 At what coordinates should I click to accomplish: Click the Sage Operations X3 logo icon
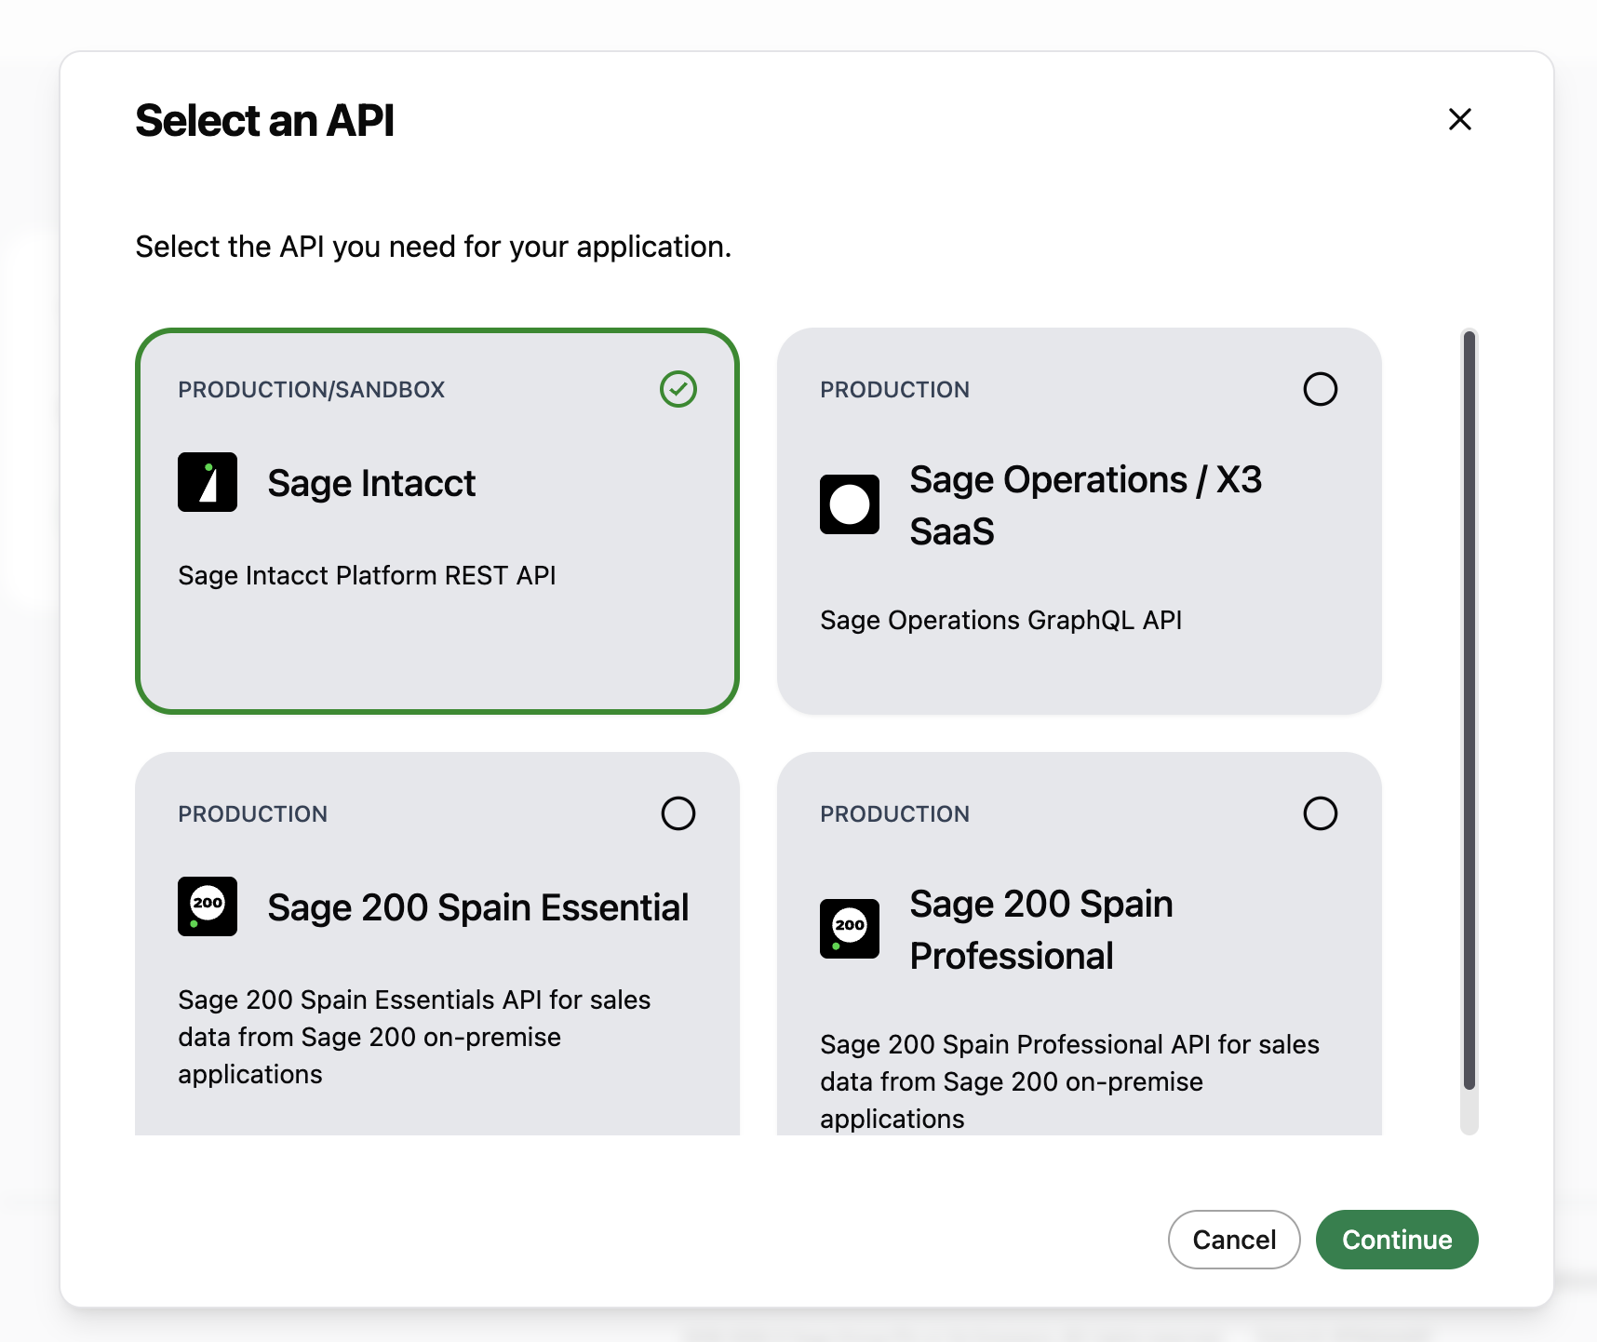[850, 504]
